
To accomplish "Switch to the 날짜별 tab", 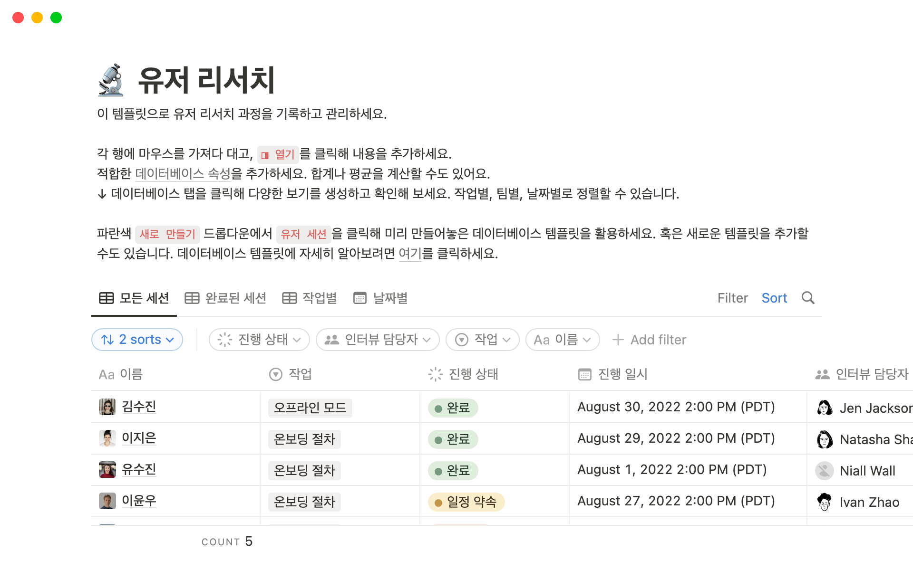I will (381, 298).
